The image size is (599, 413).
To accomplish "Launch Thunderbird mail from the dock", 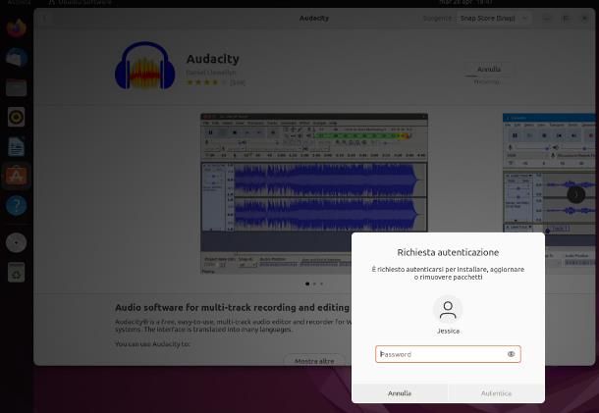I will [17, 58].
